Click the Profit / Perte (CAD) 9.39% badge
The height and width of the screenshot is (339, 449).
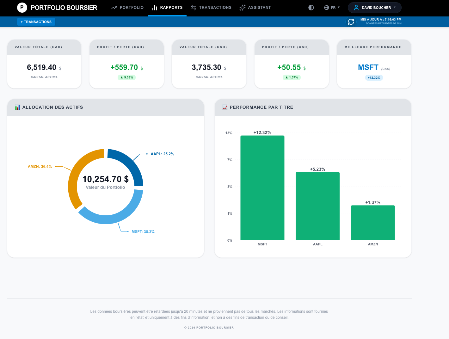126,77
